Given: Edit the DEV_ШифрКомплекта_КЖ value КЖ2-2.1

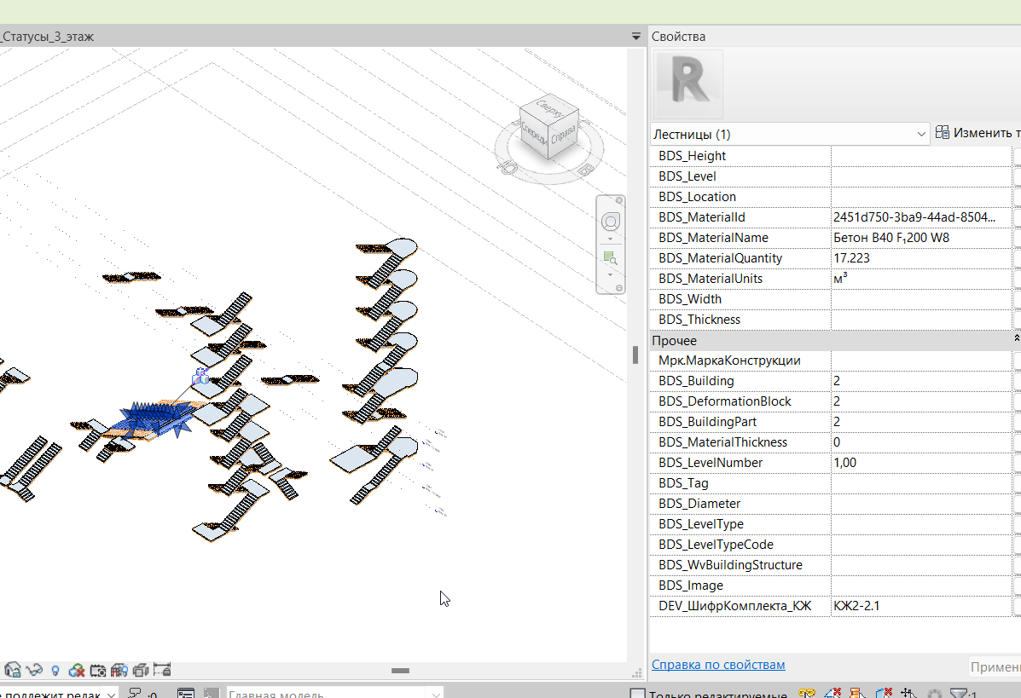Looking at the screenshot, I should (x=921, y=606).
